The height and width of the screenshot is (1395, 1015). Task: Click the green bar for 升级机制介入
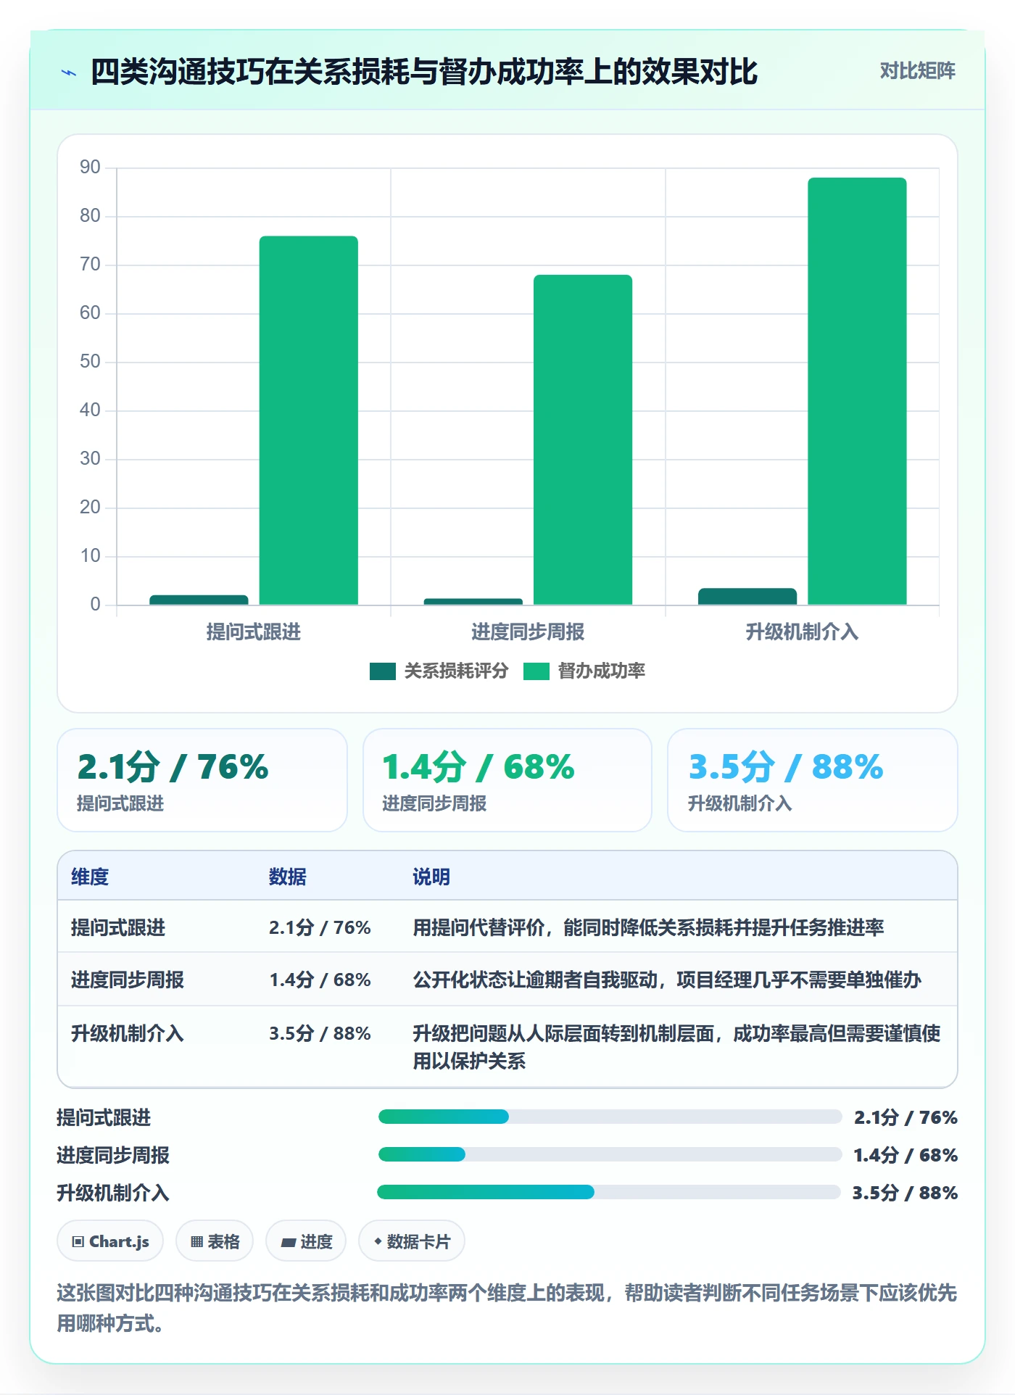[x=857, y=392]
